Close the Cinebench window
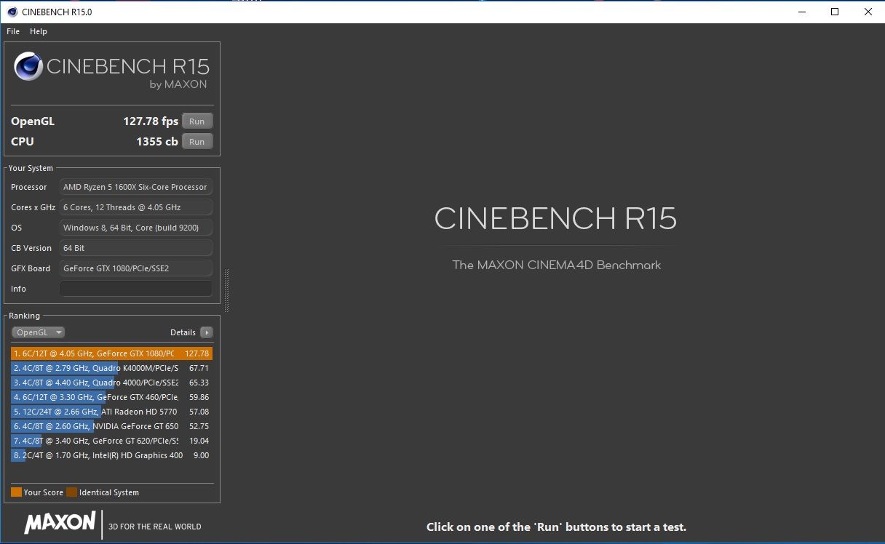 click(868, 12)
